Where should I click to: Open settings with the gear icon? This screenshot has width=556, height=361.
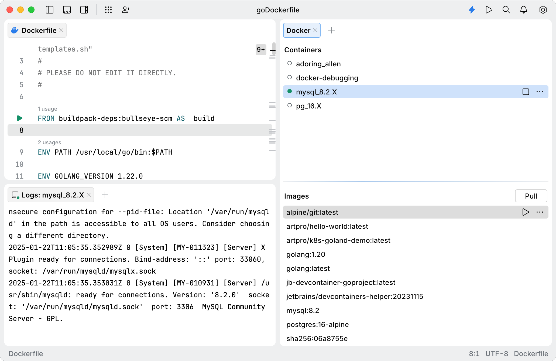coord(543,10)
